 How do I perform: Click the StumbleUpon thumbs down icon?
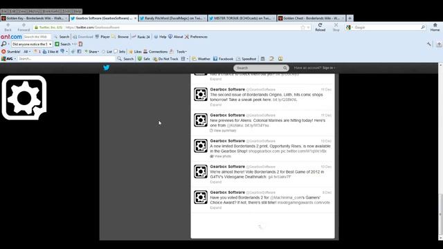pyautogui.click(x=62, y=52)
